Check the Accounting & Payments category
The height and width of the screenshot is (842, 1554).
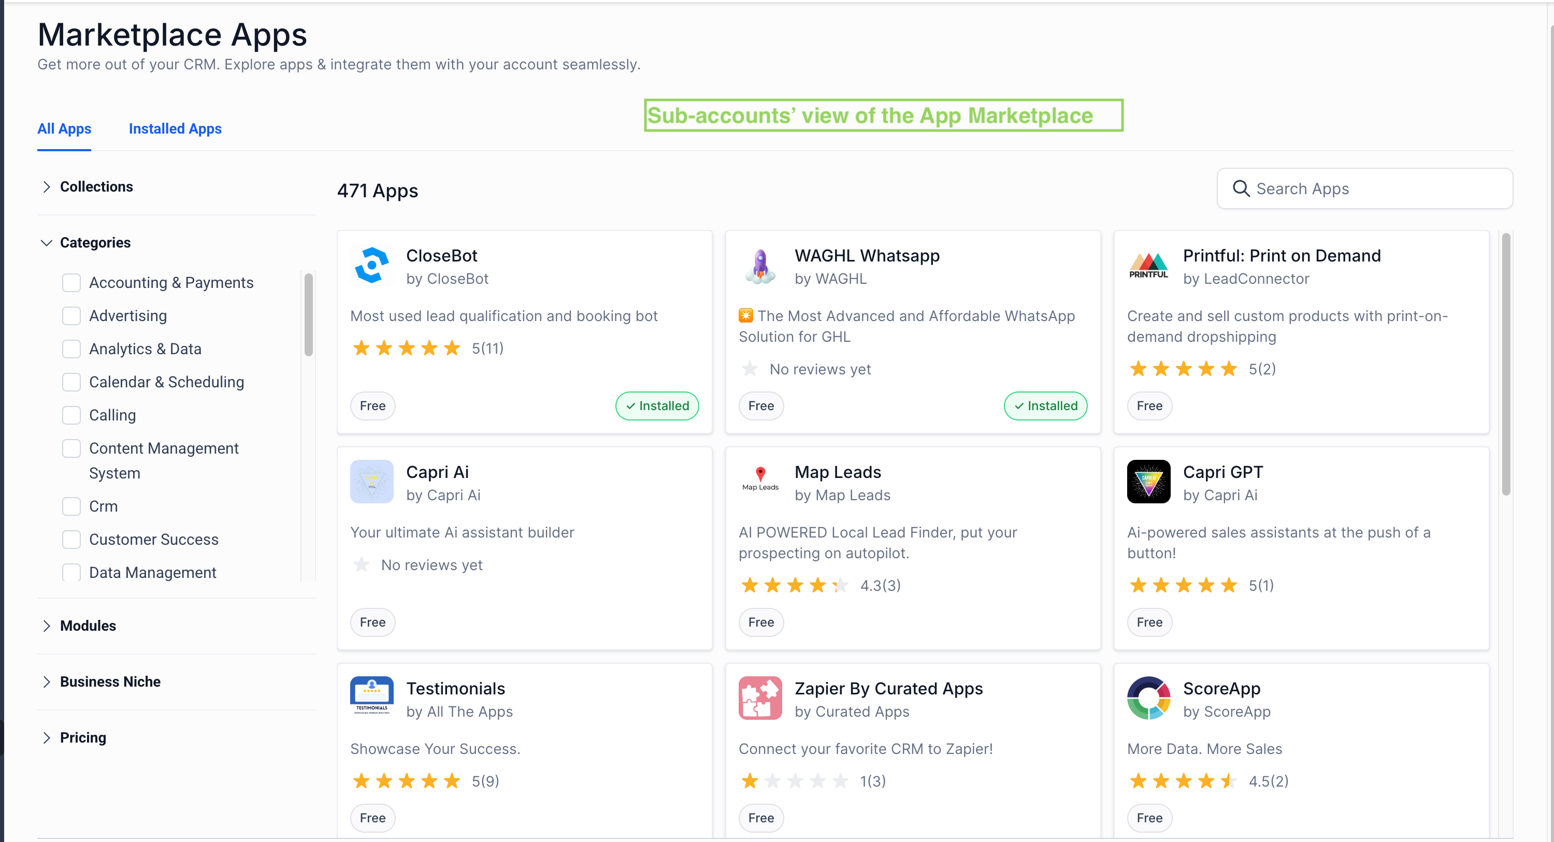coord(71,283)
